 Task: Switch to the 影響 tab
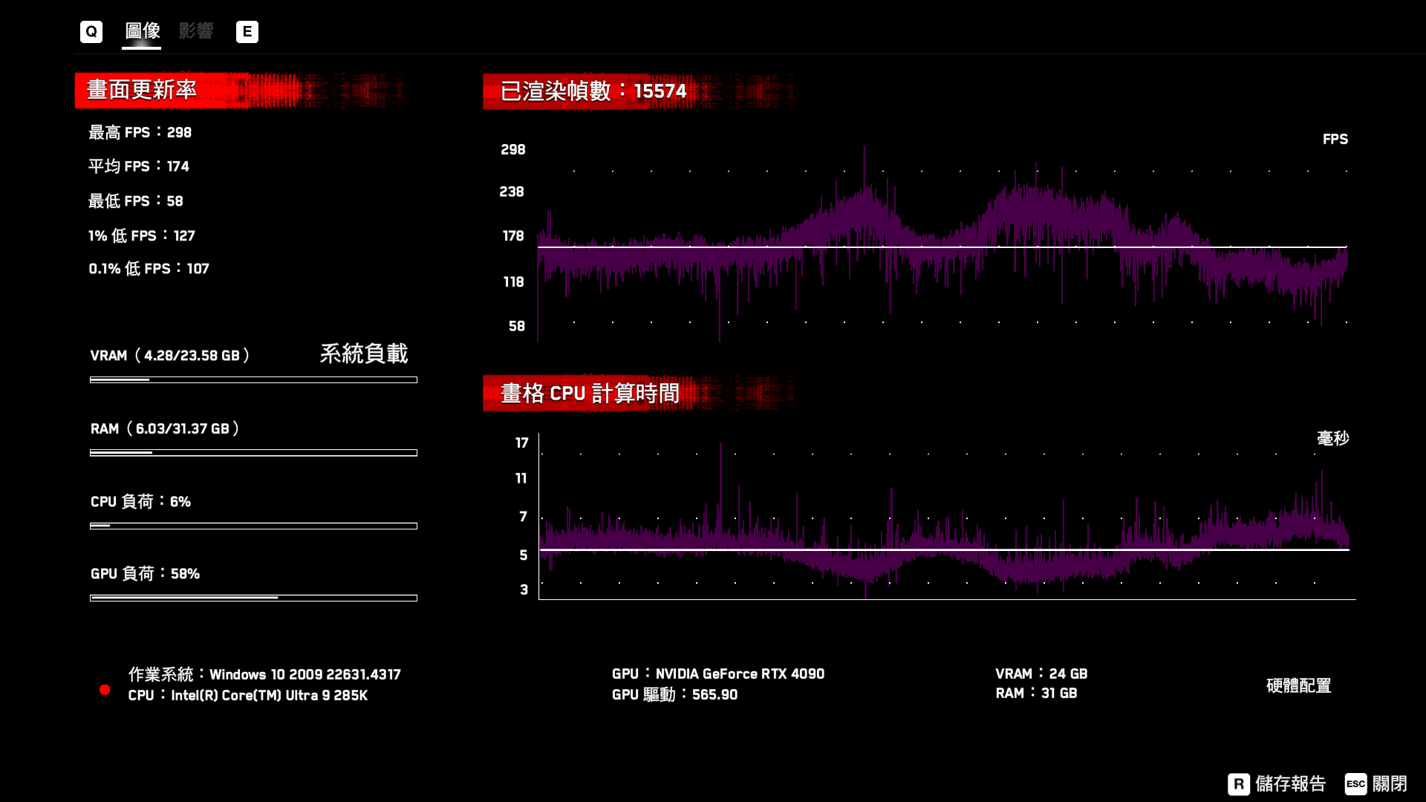click(195, 31)
